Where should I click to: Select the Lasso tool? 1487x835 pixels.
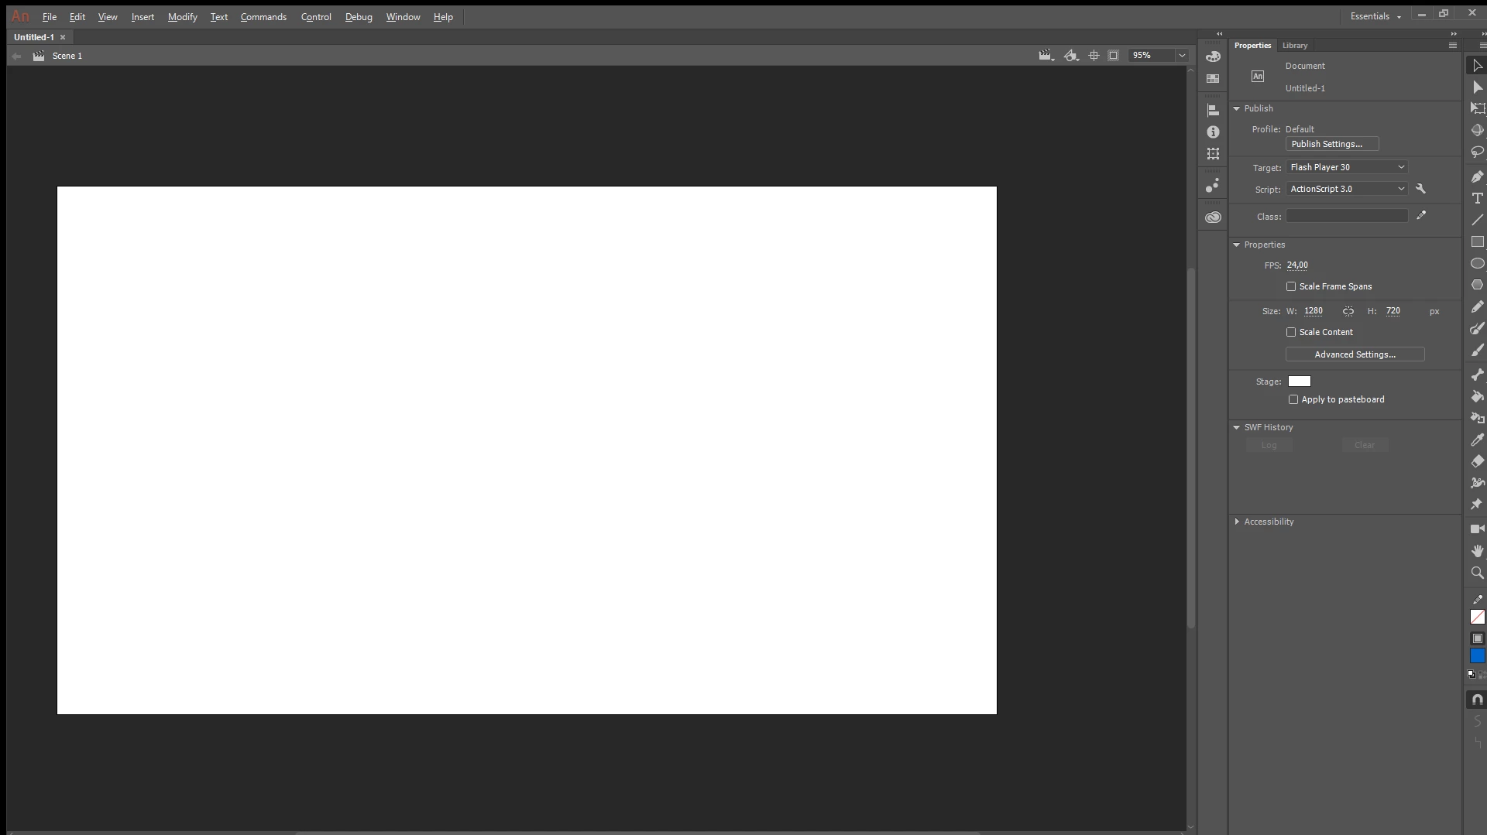[1477, 152]
